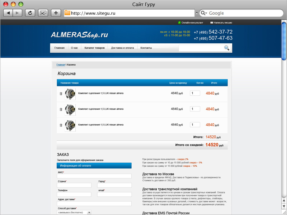Select the Контакты menu item
The image size is (287, 215).
tap(146, 48)
